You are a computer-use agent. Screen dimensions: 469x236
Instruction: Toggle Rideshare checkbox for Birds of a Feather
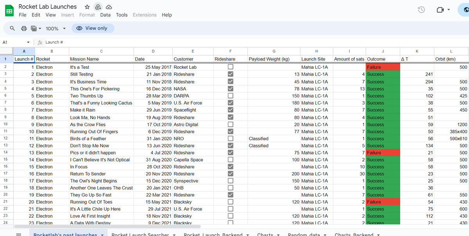click(230, 138)
